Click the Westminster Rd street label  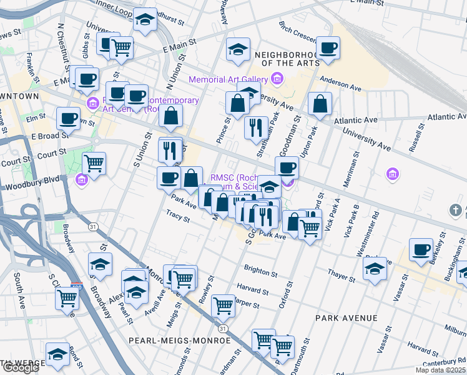(368, 234)
